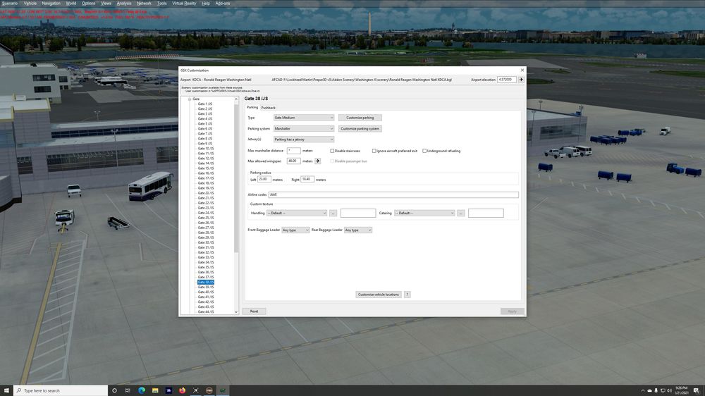Click the arrow button next to Max allowed wingspan
The width and height of the screenshot is (705, 396).
317,161
